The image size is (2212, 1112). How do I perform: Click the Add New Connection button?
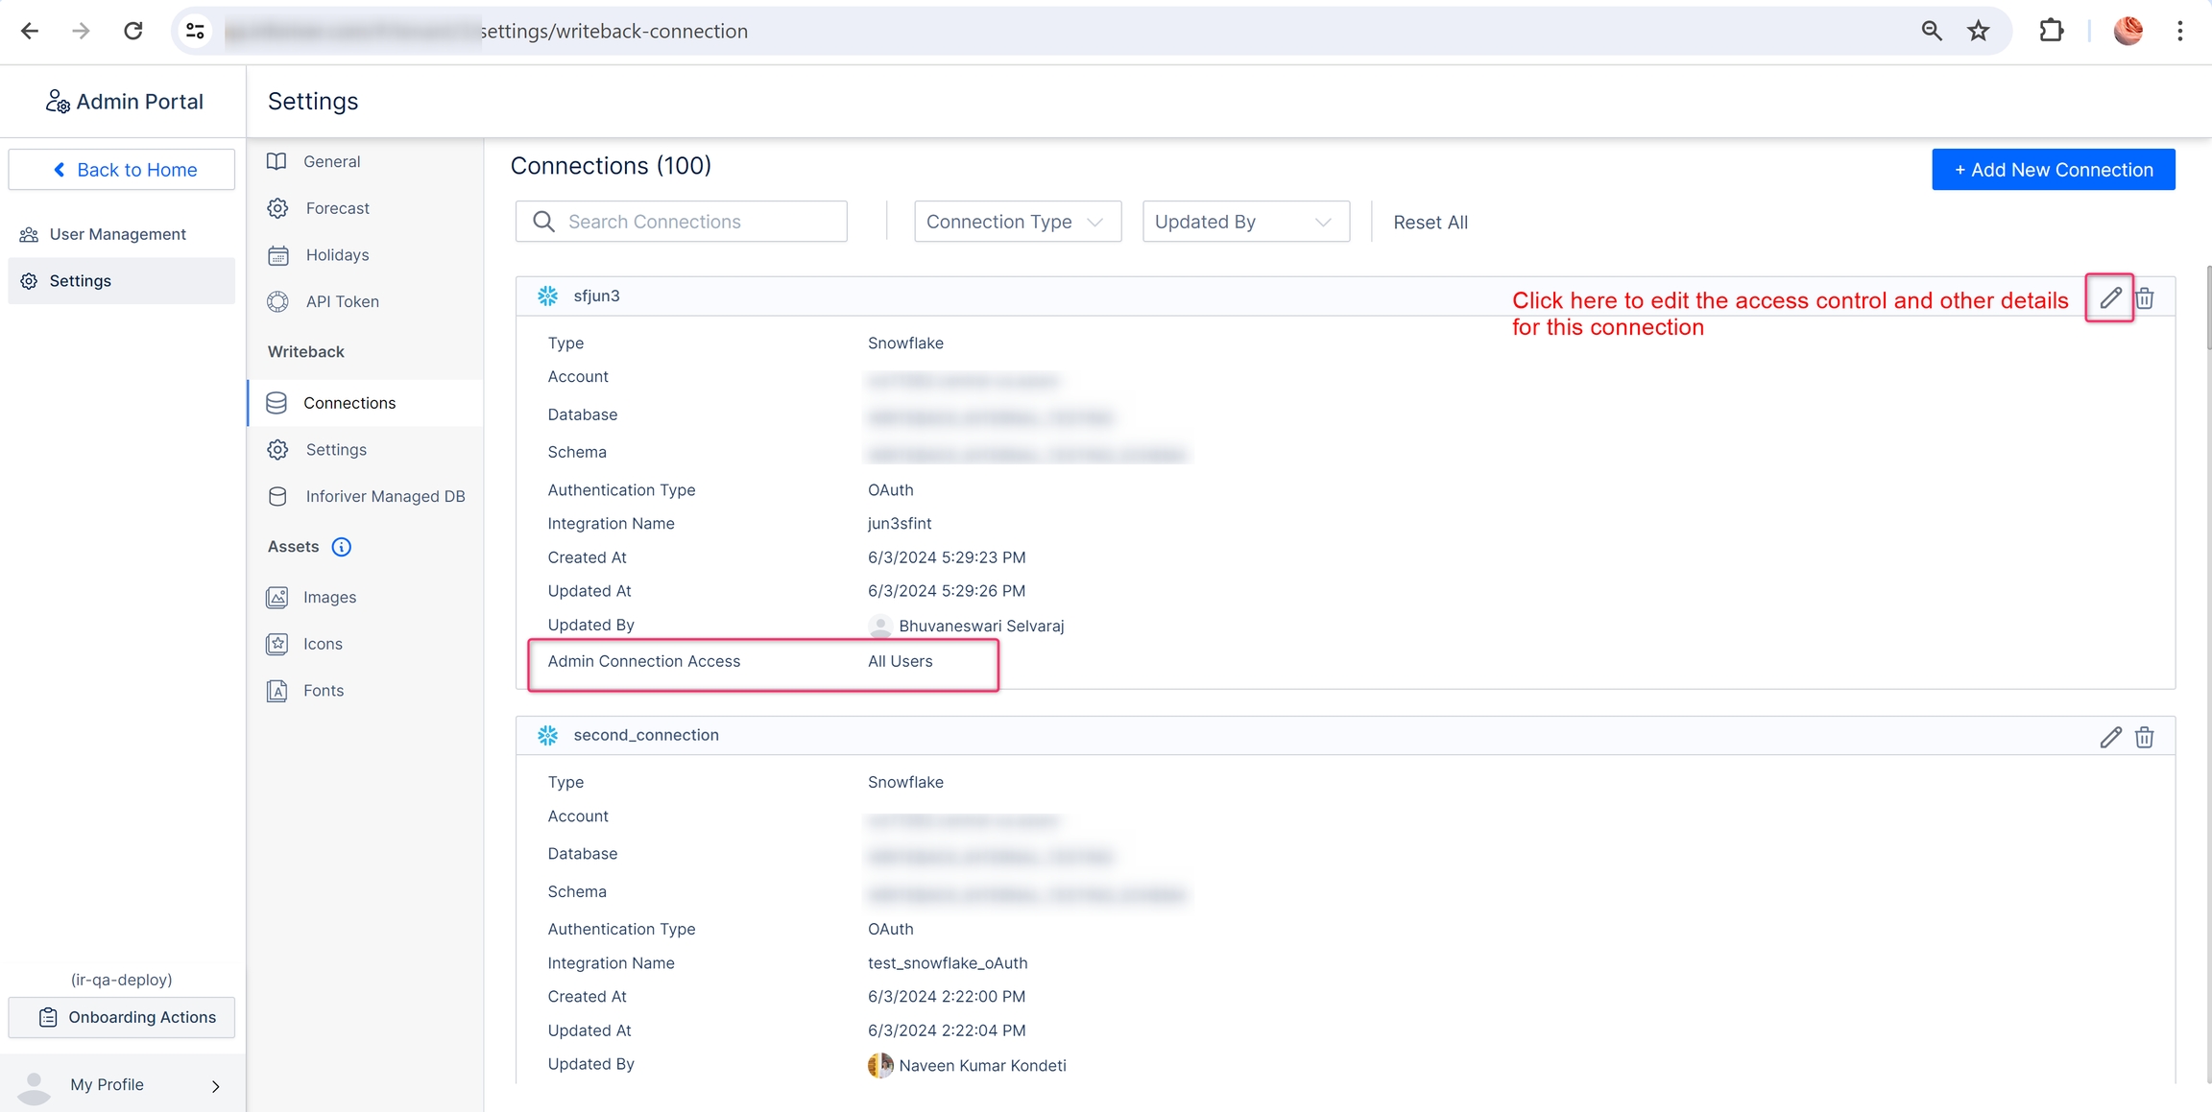coord(2053,170)
